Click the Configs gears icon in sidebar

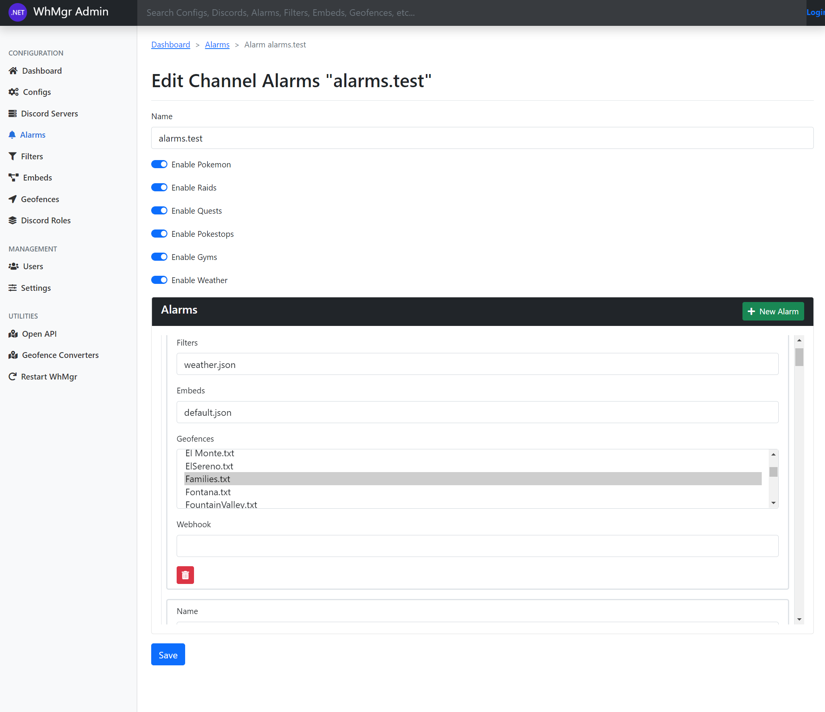pos(13,92)
